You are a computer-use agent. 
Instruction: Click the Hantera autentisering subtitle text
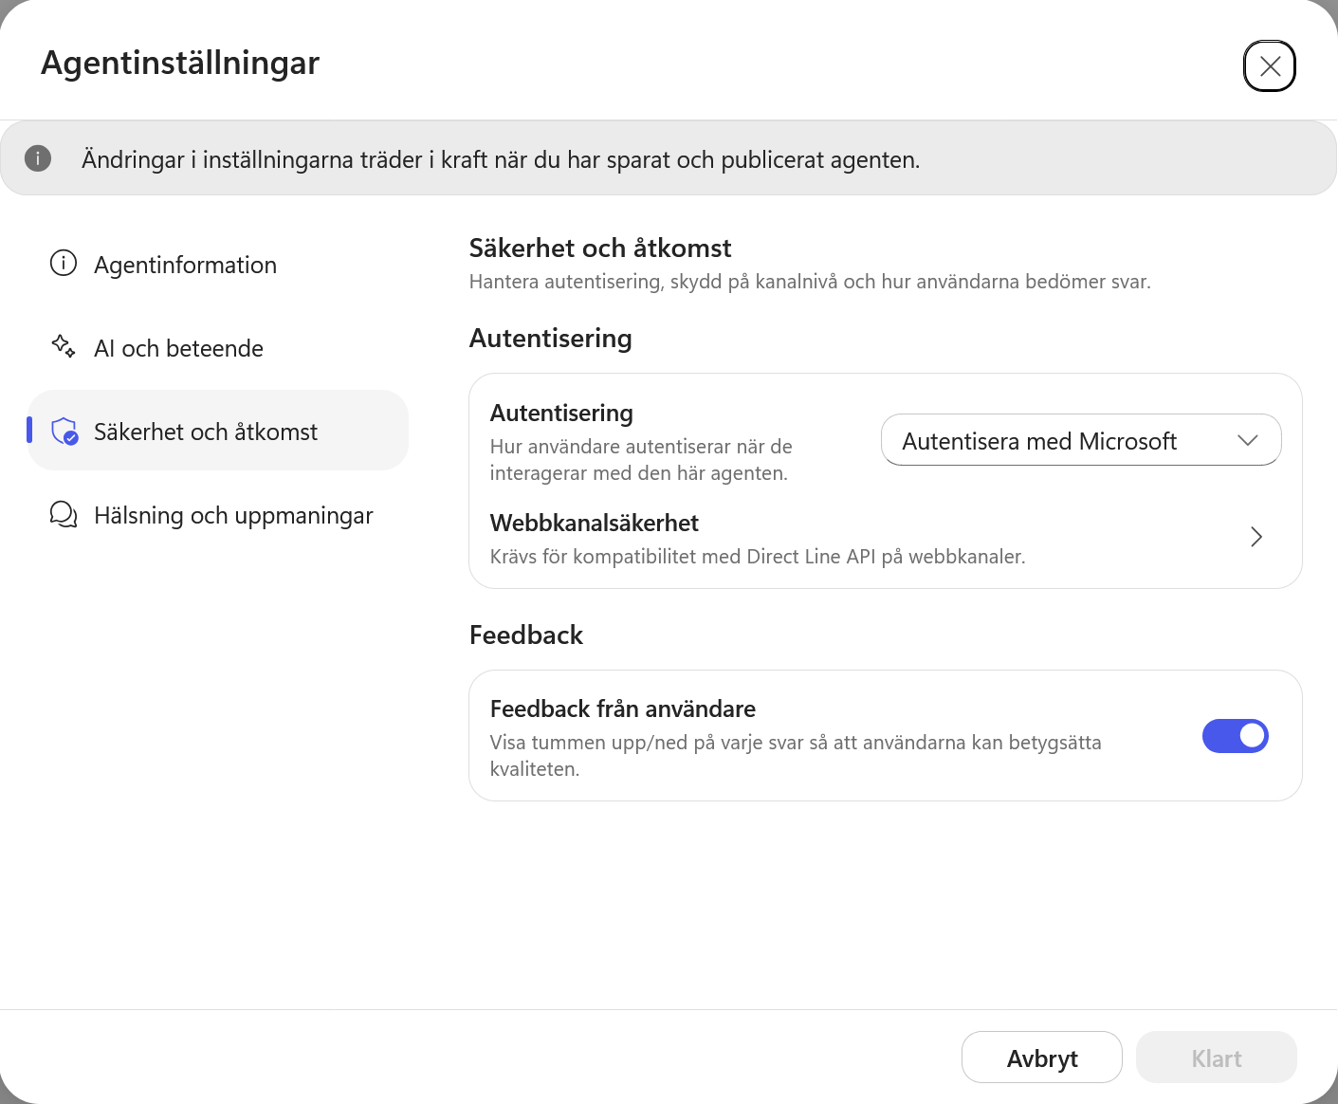(x=810, y=282)
